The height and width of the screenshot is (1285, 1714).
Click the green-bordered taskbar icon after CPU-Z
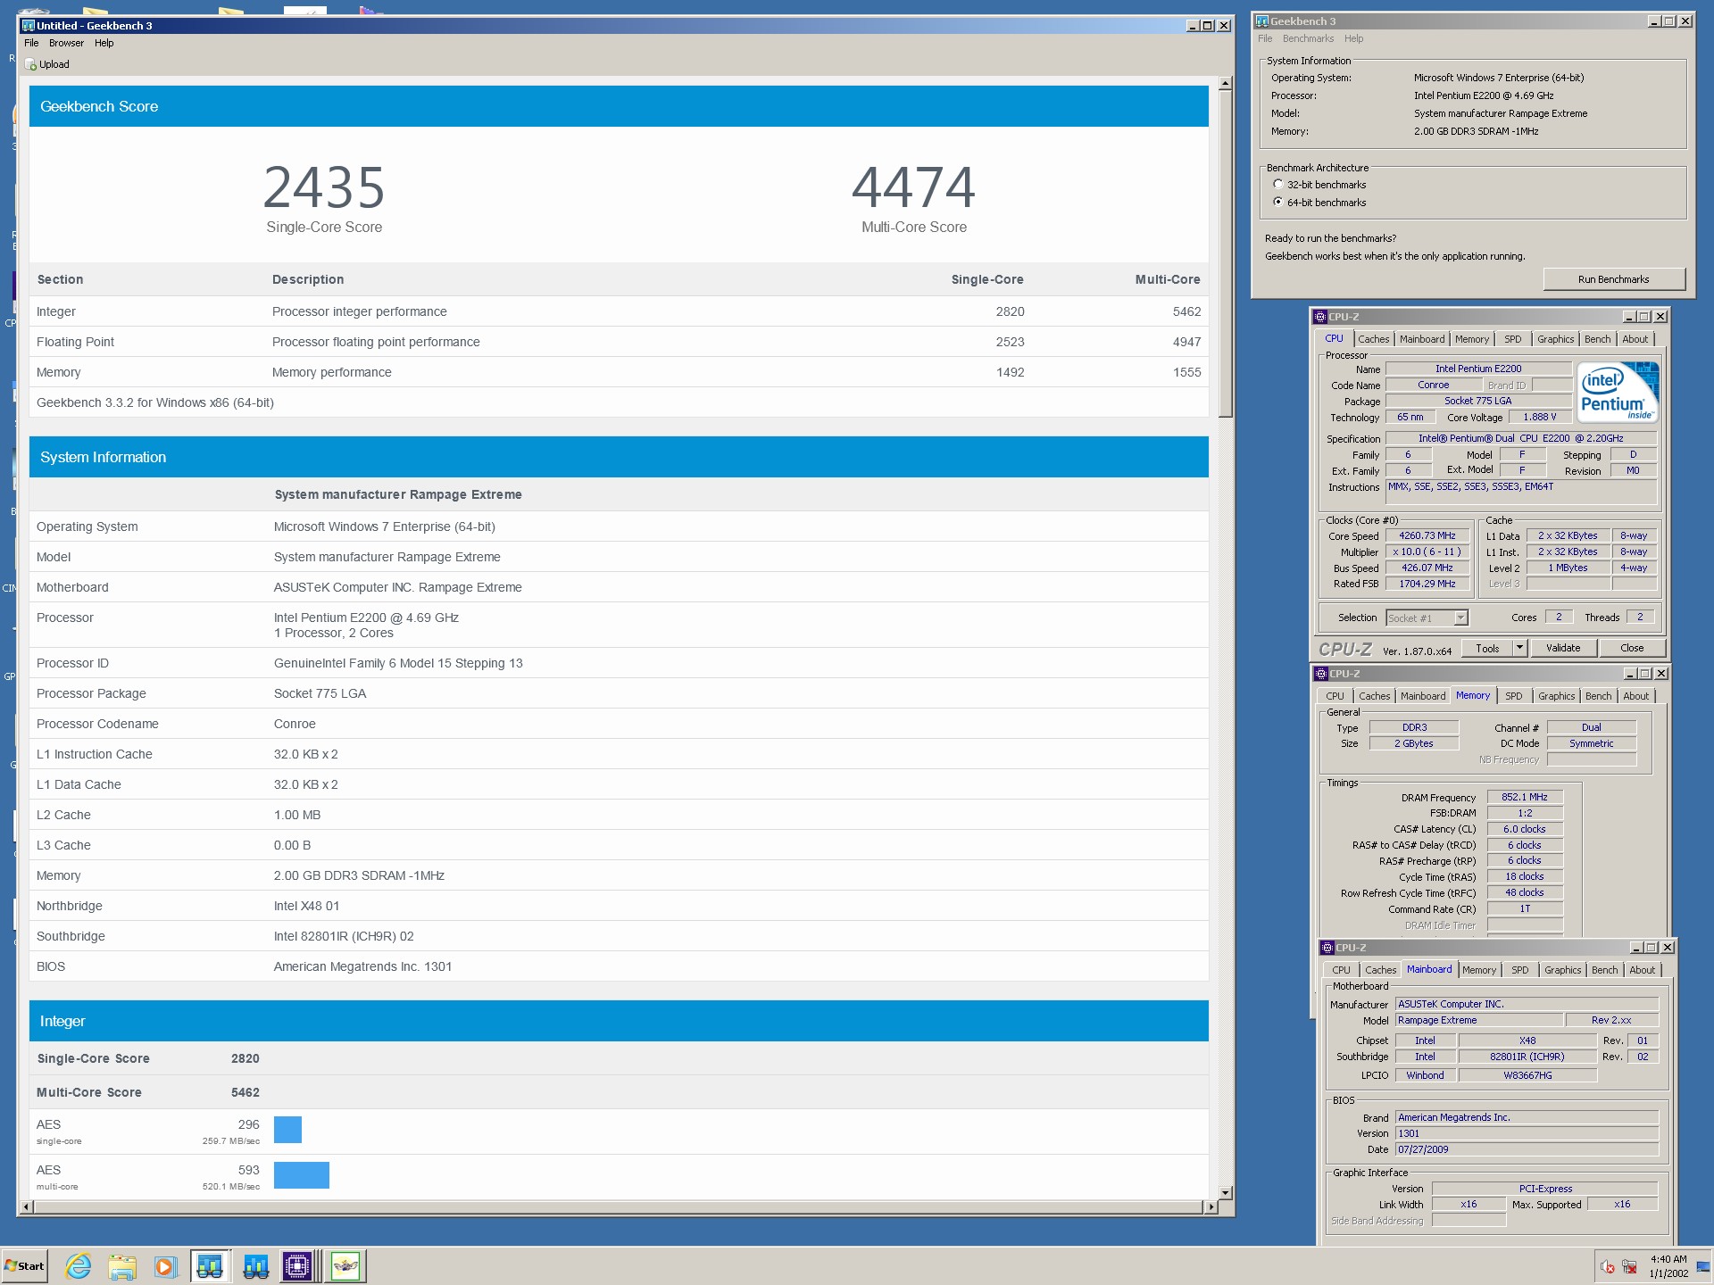click(x=345, y=1265)
